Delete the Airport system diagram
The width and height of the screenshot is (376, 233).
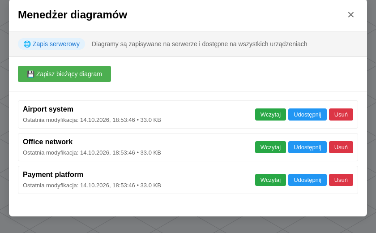click(341, 114)
